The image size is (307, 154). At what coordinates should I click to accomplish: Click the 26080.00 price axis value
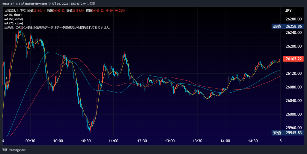coord(294,87)
